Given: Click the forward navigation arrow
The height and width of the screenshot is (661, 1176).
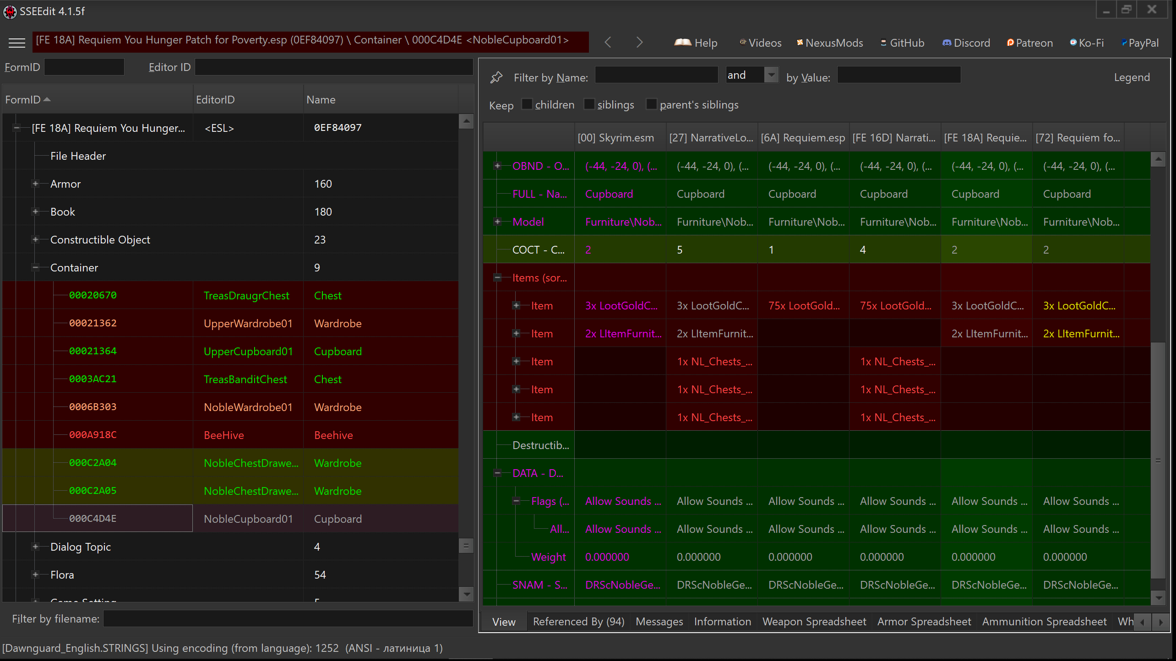Looking at the screenshot, I should click(x=640, y=43).
